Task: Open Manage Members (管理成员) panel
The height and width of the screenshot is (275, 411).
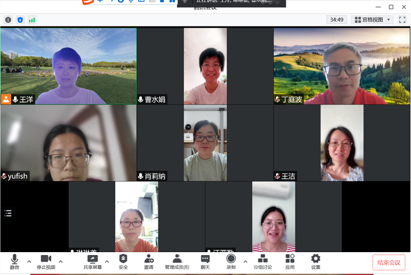Action: pos(177,261)
